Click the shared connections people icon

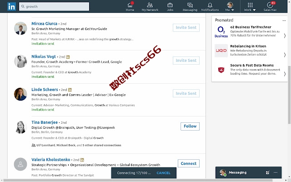(x=33, y=145)
